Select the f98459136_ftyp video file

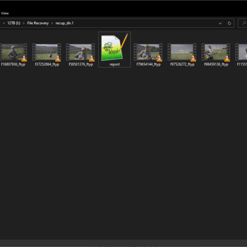click(216, 54)
